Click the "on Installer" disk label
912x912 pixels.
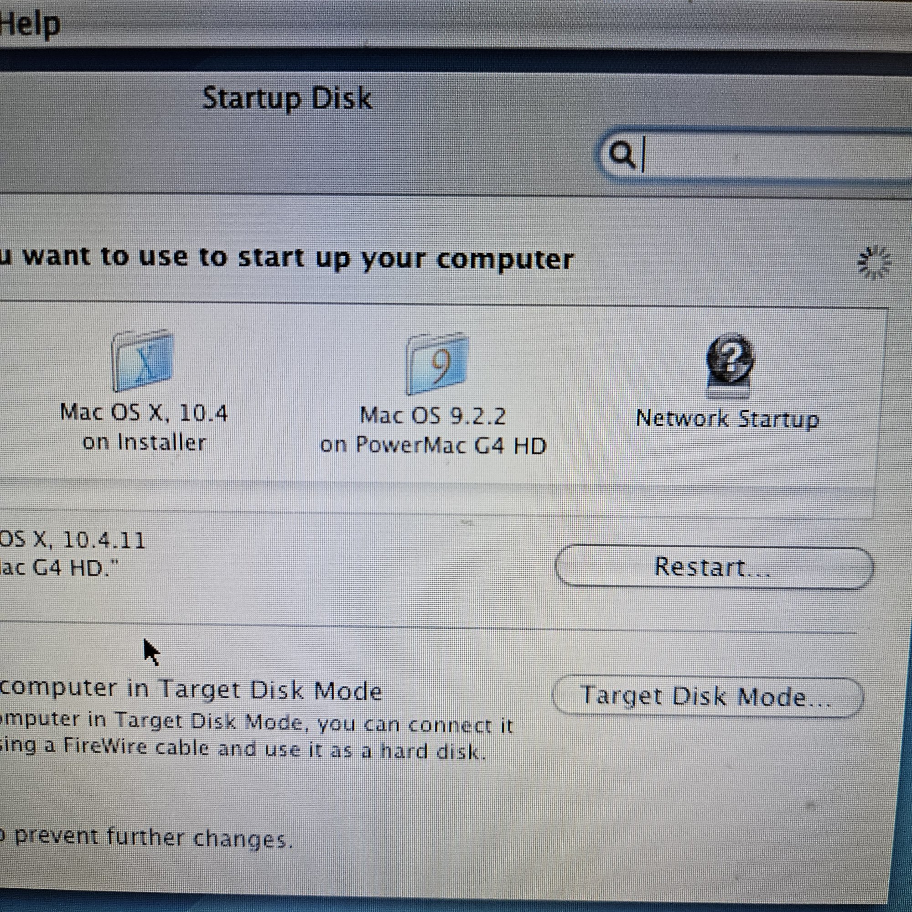point(144,442)
